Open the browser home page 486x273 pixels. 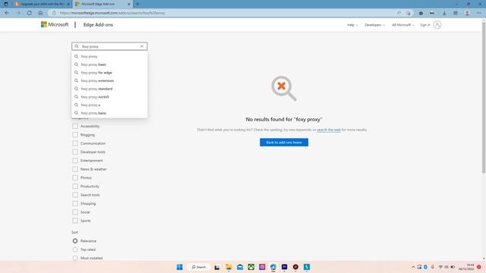40,13
